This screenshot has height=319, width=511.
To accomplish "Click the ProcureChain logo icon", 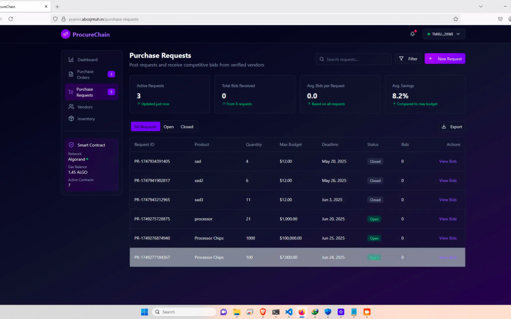I will pyautogui.click(x=65, y=34).
